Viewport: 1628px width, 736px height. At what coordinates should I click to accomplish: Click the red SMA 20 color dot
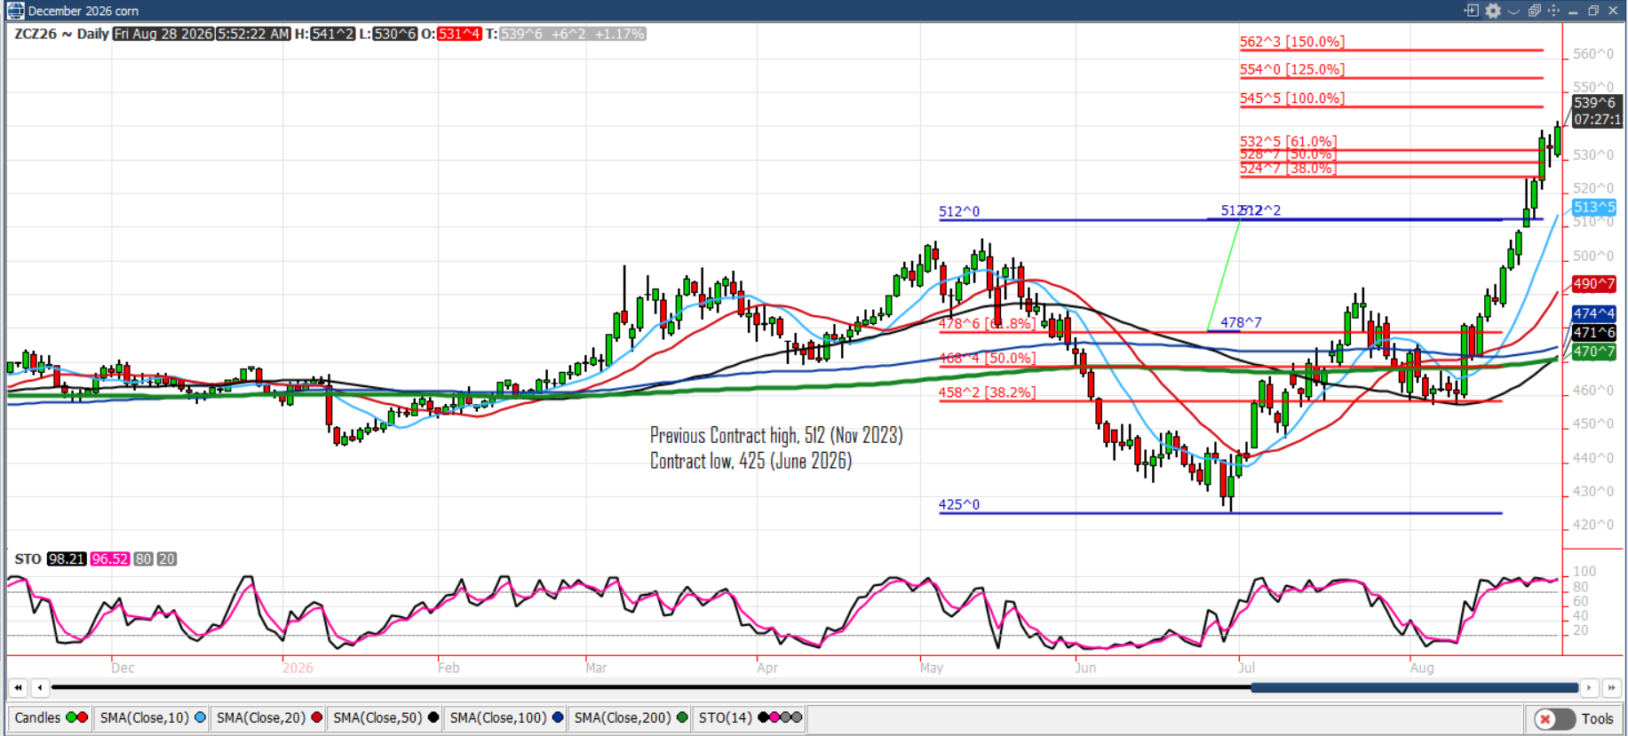pos(316,717)
